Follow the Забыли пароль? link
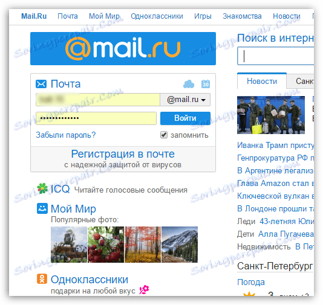The height and width of the screenshot is (305, 323). pyautogui.click(x=66, y=135)
